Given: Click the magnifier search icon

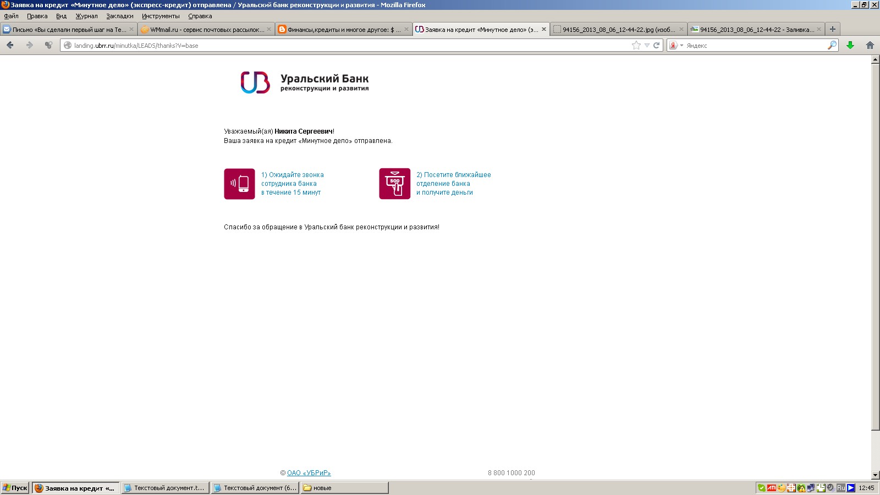Looking at the screenshot, I should pyautogui.click(x=832, y=45).
